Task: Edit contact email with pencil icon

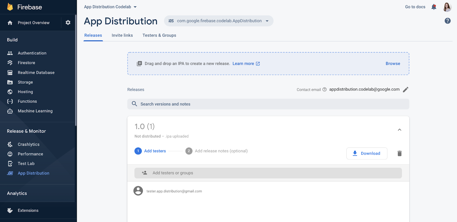Action: pos(406,89)
